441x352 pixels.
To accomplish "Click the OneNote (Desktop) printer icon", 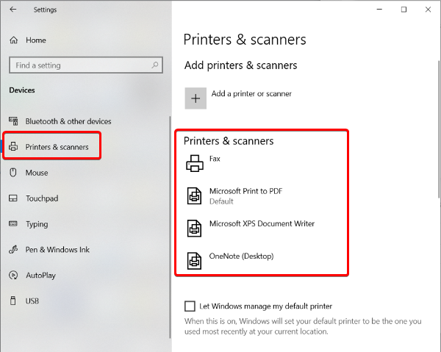I will [x=194, y=260].
